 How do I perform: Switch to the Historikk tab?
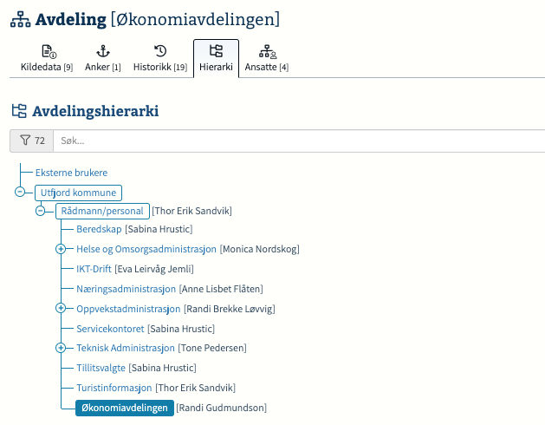pyautogui.click(x=160, y=58)
